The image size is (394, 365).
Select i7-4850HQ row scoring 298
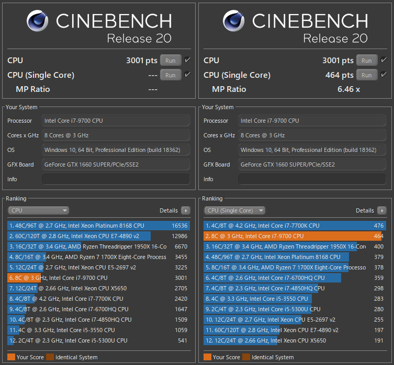295,288
